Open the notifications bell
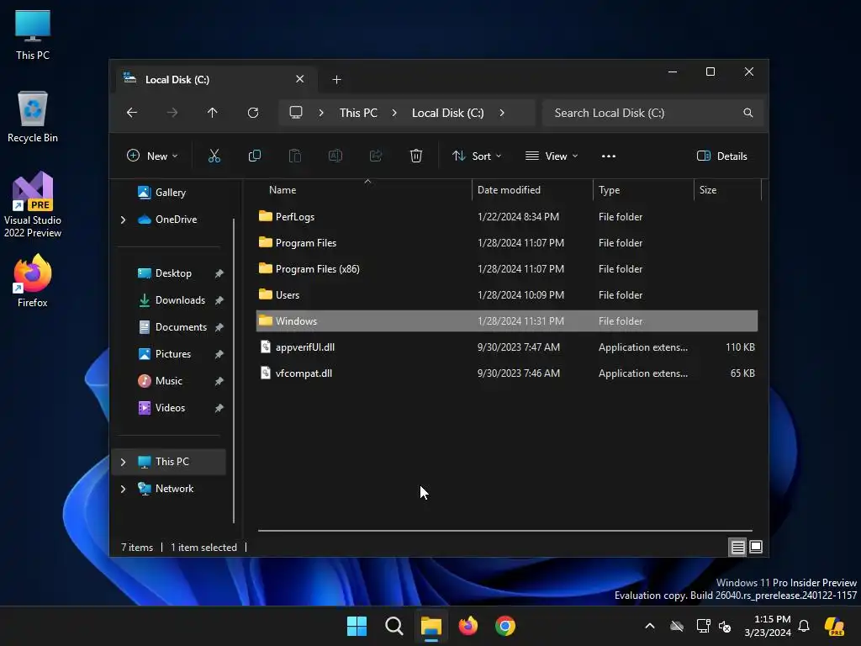The image size is (861, 646). click(804, 626)
